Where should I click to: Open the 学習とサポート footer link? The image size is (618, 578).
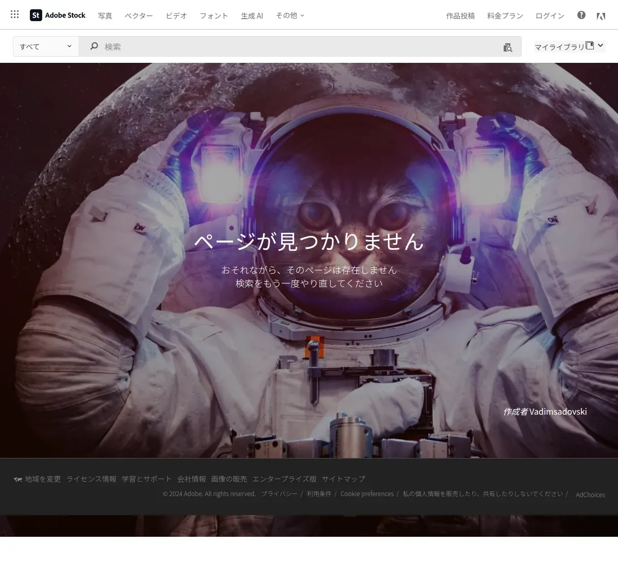pyautogui.click(x=147, y=479)
